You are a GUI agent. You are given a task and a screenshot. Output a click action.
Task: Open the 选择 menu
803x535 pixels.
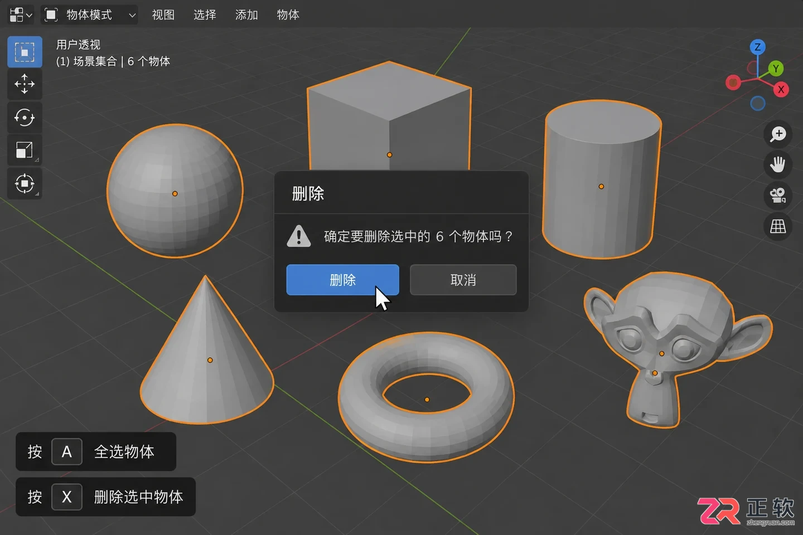click(x=205, y=14)
